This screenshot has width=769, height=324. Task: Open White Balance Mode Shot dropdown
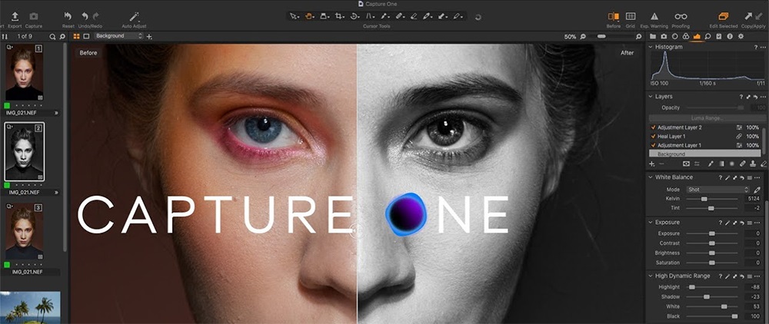(x=717, y=190)
